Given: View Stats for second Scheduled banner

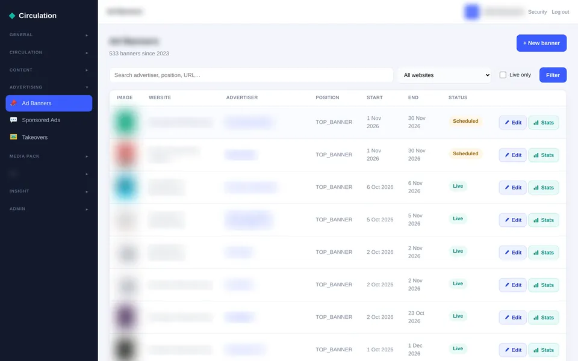Looking at the screenshot, I should [544, 155].
